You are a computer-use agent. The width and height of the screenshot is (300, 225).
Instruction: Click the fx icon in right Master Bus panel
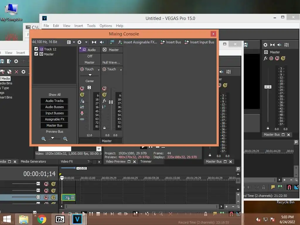[x=265, y=58]
